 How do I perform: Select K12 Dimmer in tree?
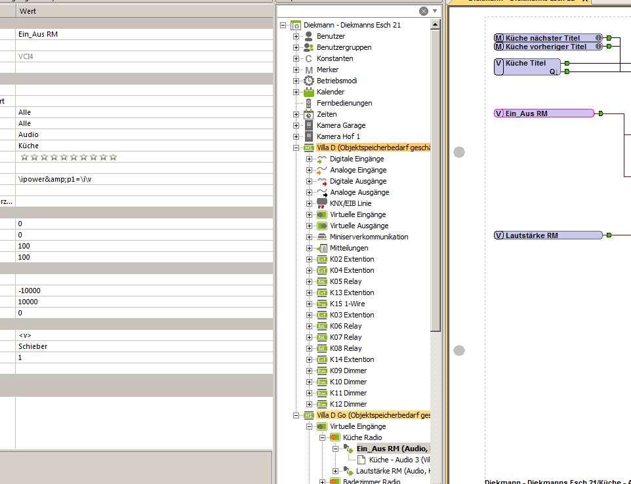coord(348,405)
